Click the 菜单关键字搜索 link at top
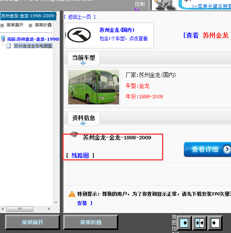231x233 pixels. [x=211, y=7]
